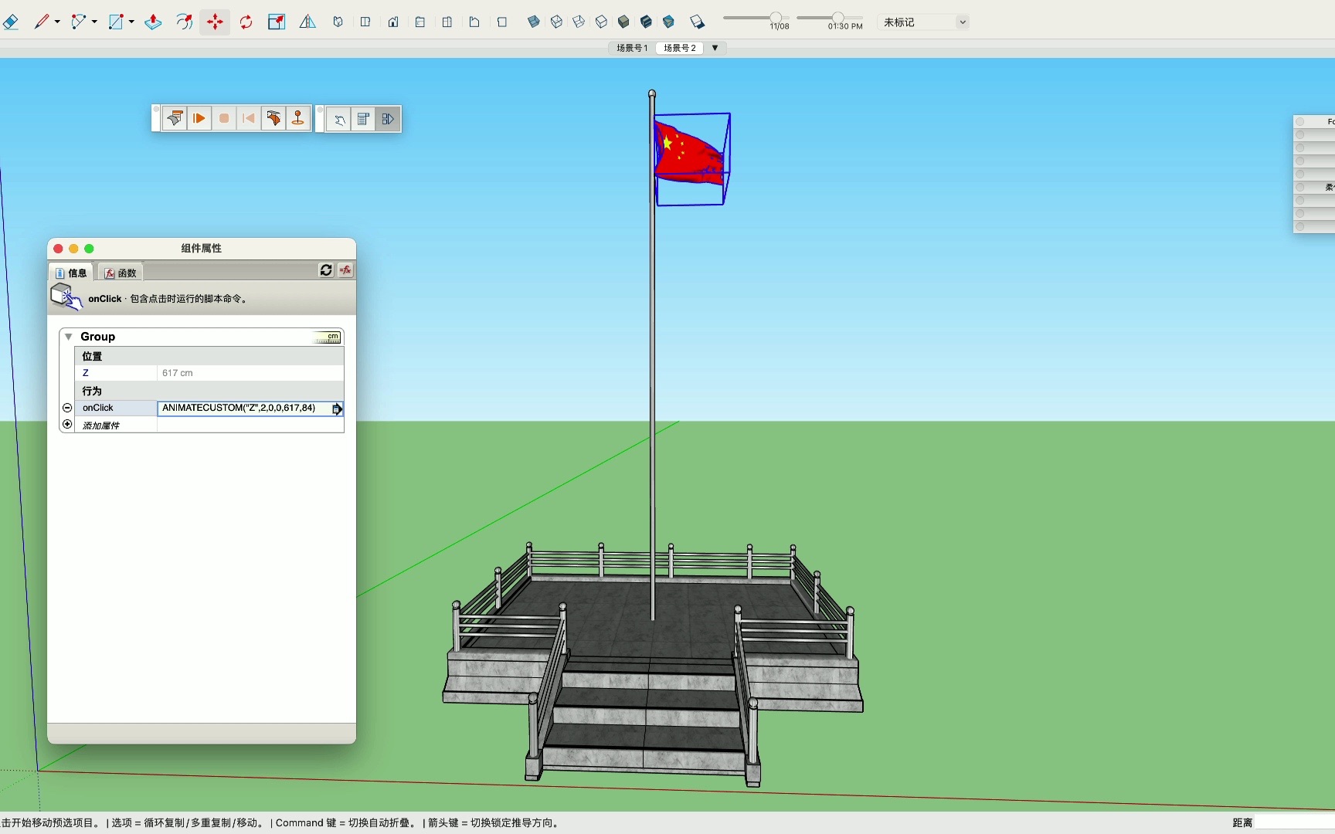Image resolution: width=1335 pixels, height=834 pixels.
Task: Click the Z value 617 cm field
Action: coord(250,373)
